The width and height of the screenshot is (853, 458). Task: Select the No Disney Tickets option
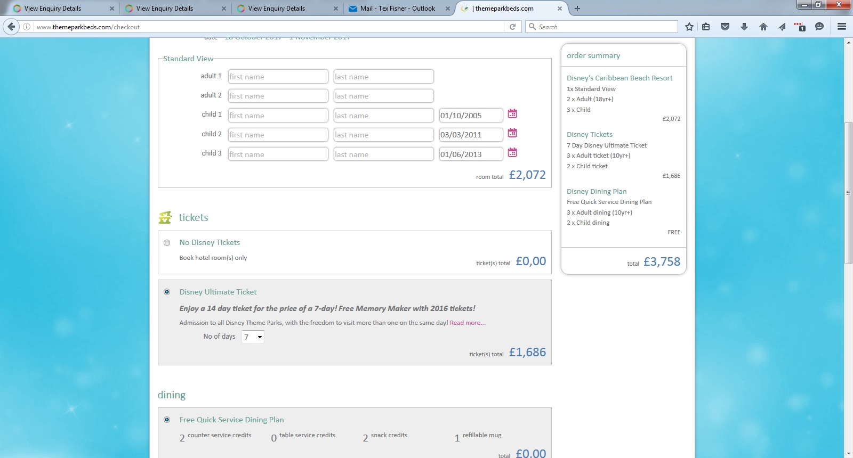tap(167, 243)
